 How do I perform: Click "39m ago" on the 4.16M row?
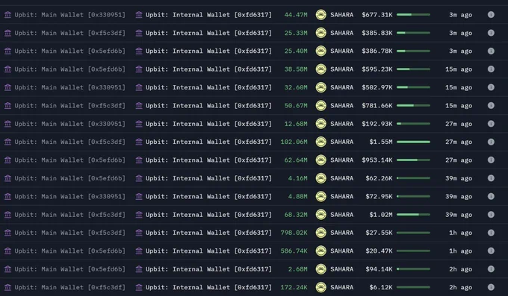(x=459, y=178)
